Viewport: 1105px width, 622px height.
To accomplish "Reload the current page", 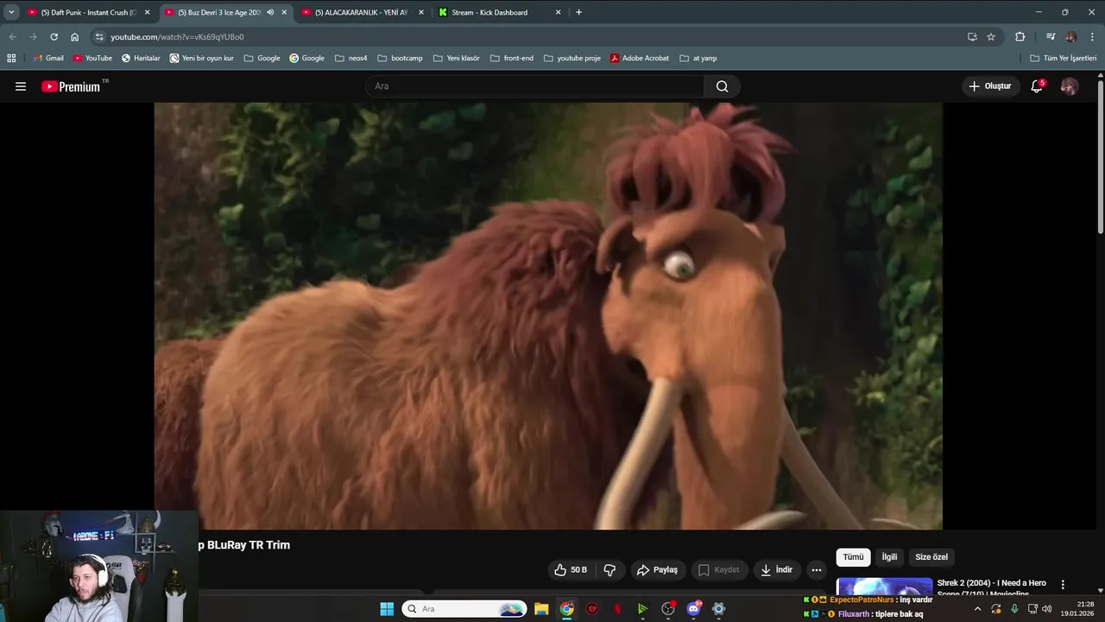I will [x=54, y=37].
